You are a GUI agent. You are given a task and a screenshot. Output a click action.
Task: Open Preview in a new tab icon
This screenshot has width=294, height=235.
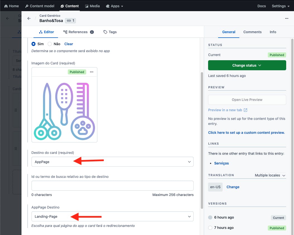click(x=245, y=110)
